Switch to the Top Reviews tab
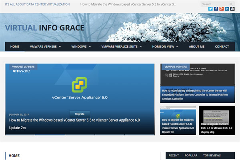The height and width of the screenshot is (160, 240). (212, 156)
